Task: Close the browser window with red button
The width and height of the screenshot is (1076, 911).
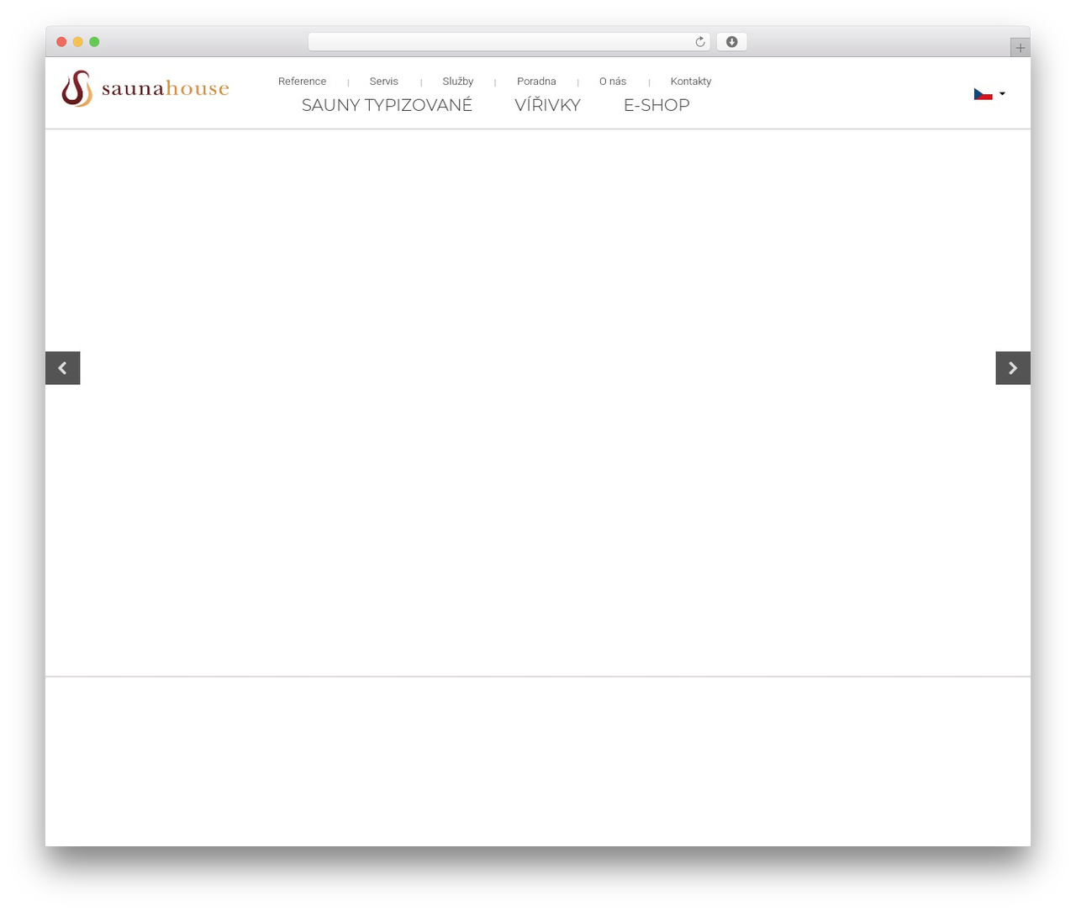Action: (x=61, y=42)
